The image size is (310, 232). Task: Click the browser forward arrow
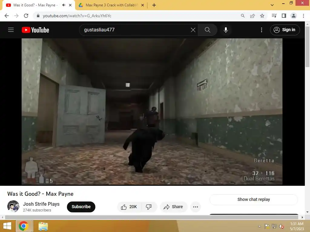16,16
